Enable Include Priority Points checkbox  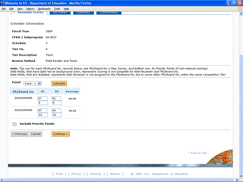14,124
